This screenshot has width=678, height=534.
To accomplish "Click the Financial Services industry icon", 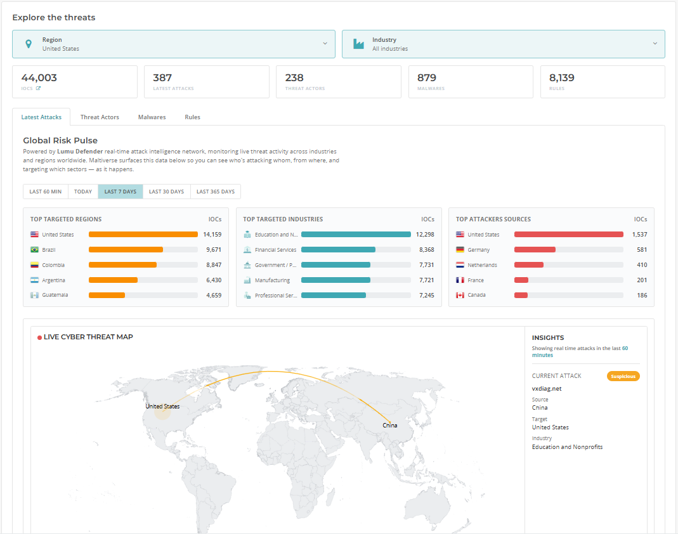I will (247, 249).
